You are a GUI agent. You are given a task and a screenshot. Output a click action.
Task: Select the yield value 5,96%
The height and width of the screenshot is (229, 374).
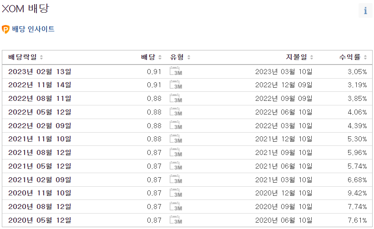click(357, 153)
